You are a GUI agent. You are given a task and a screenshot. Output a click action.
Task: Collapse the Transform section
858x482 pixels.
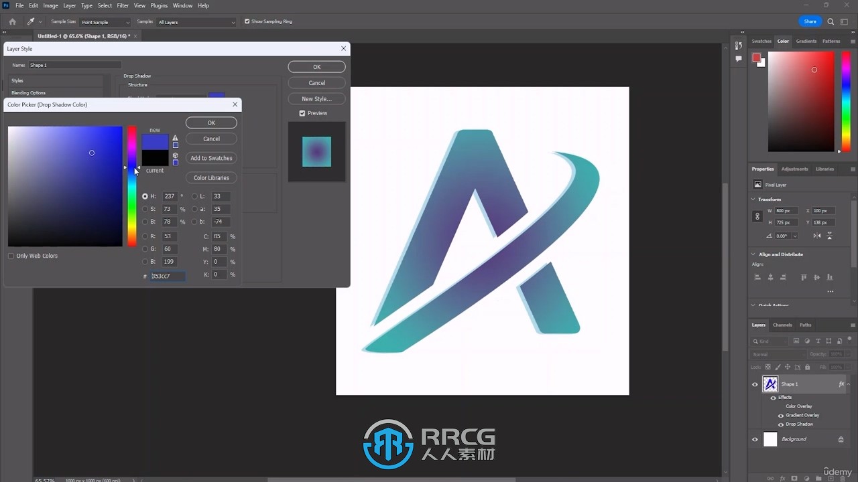pyautogui.click(x=753, y=199)
